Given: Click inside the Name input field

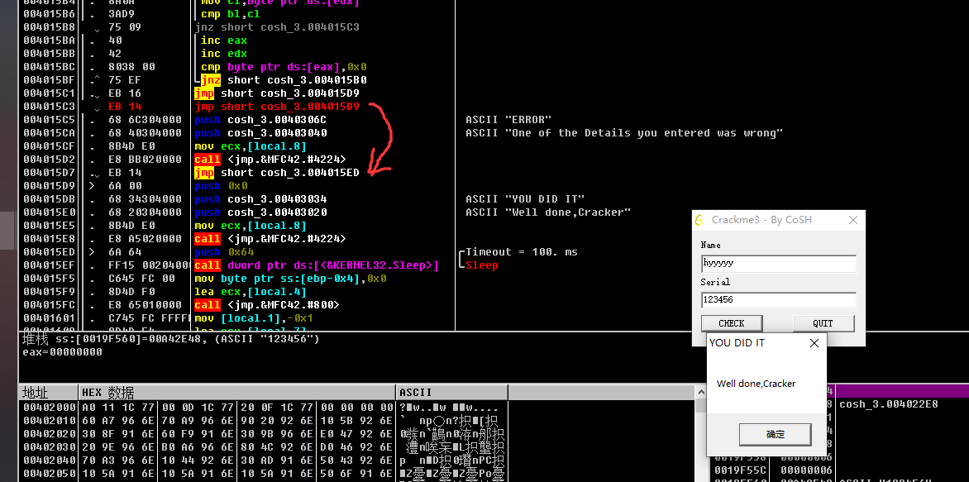Looking at the screenshot, I should tap(777, 263).
